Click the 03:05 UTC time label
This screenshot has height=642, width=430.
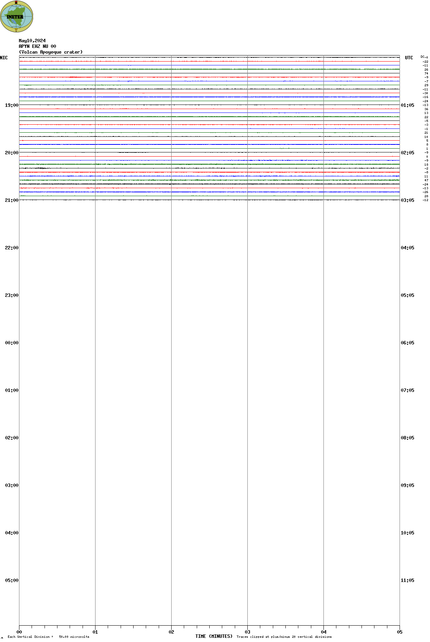coord(407,200)
